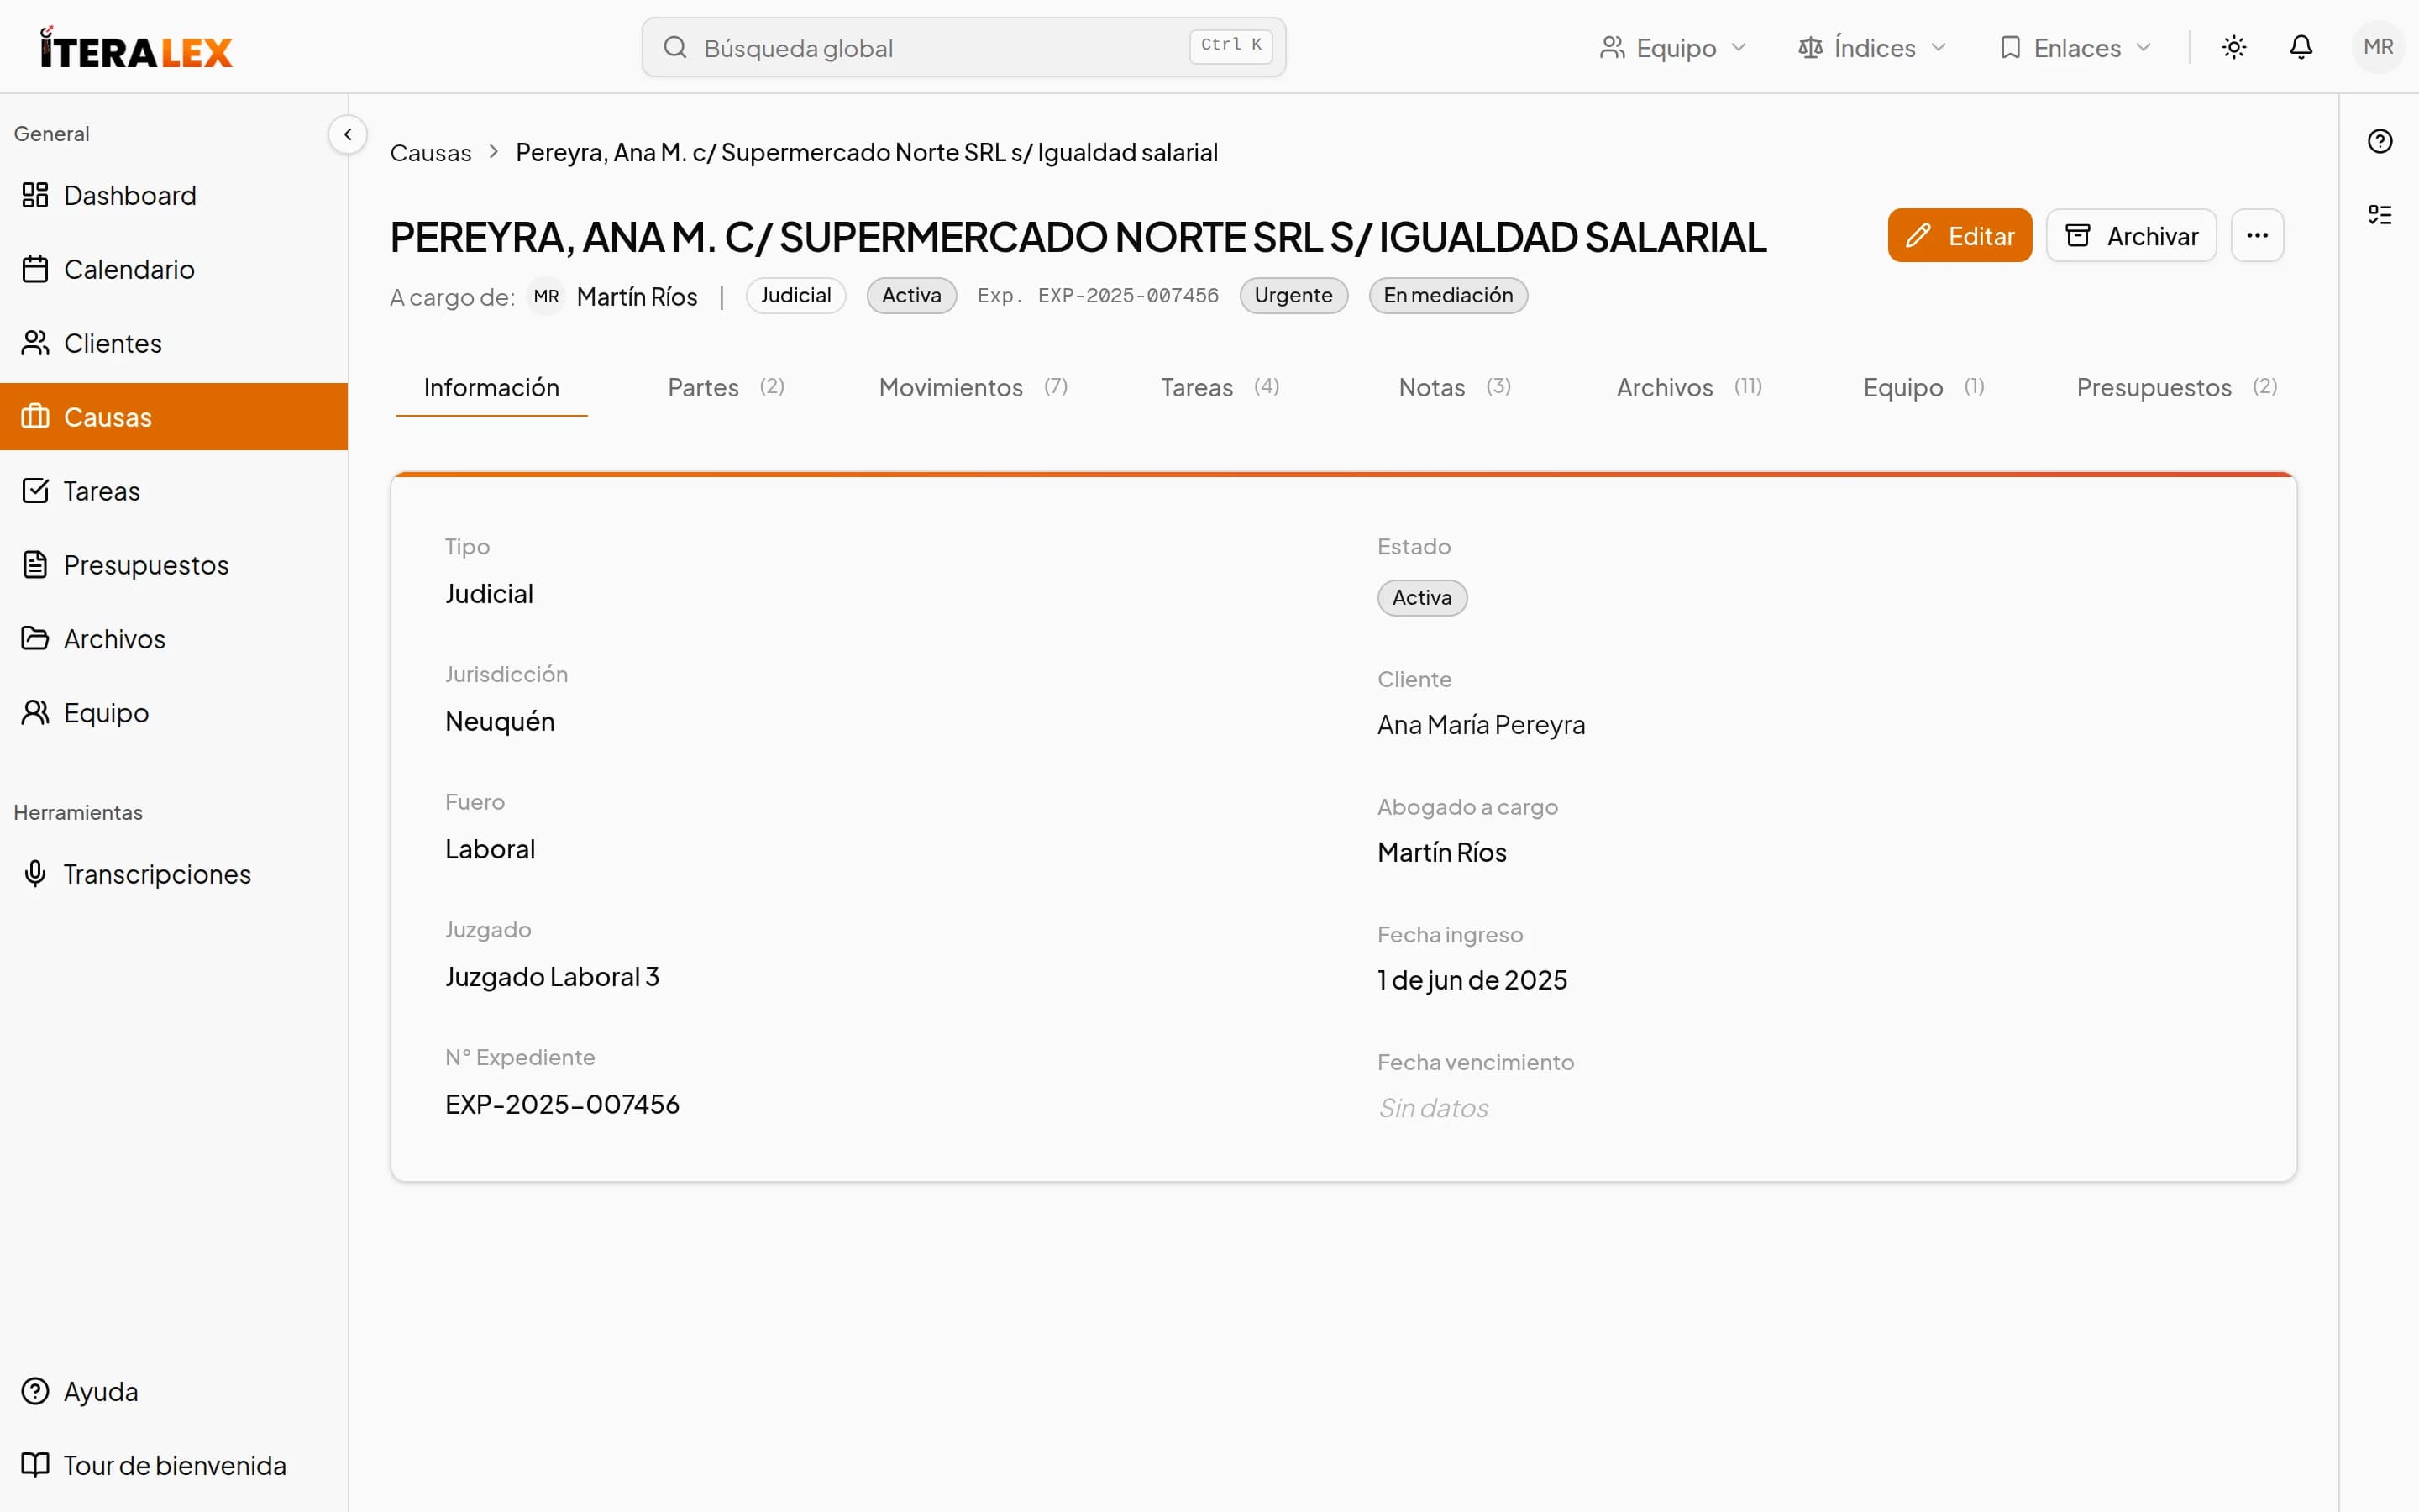The image size is (2419, 1512).
Task: Click the archive box icon on Archivar
Action: coord(2078,236)
